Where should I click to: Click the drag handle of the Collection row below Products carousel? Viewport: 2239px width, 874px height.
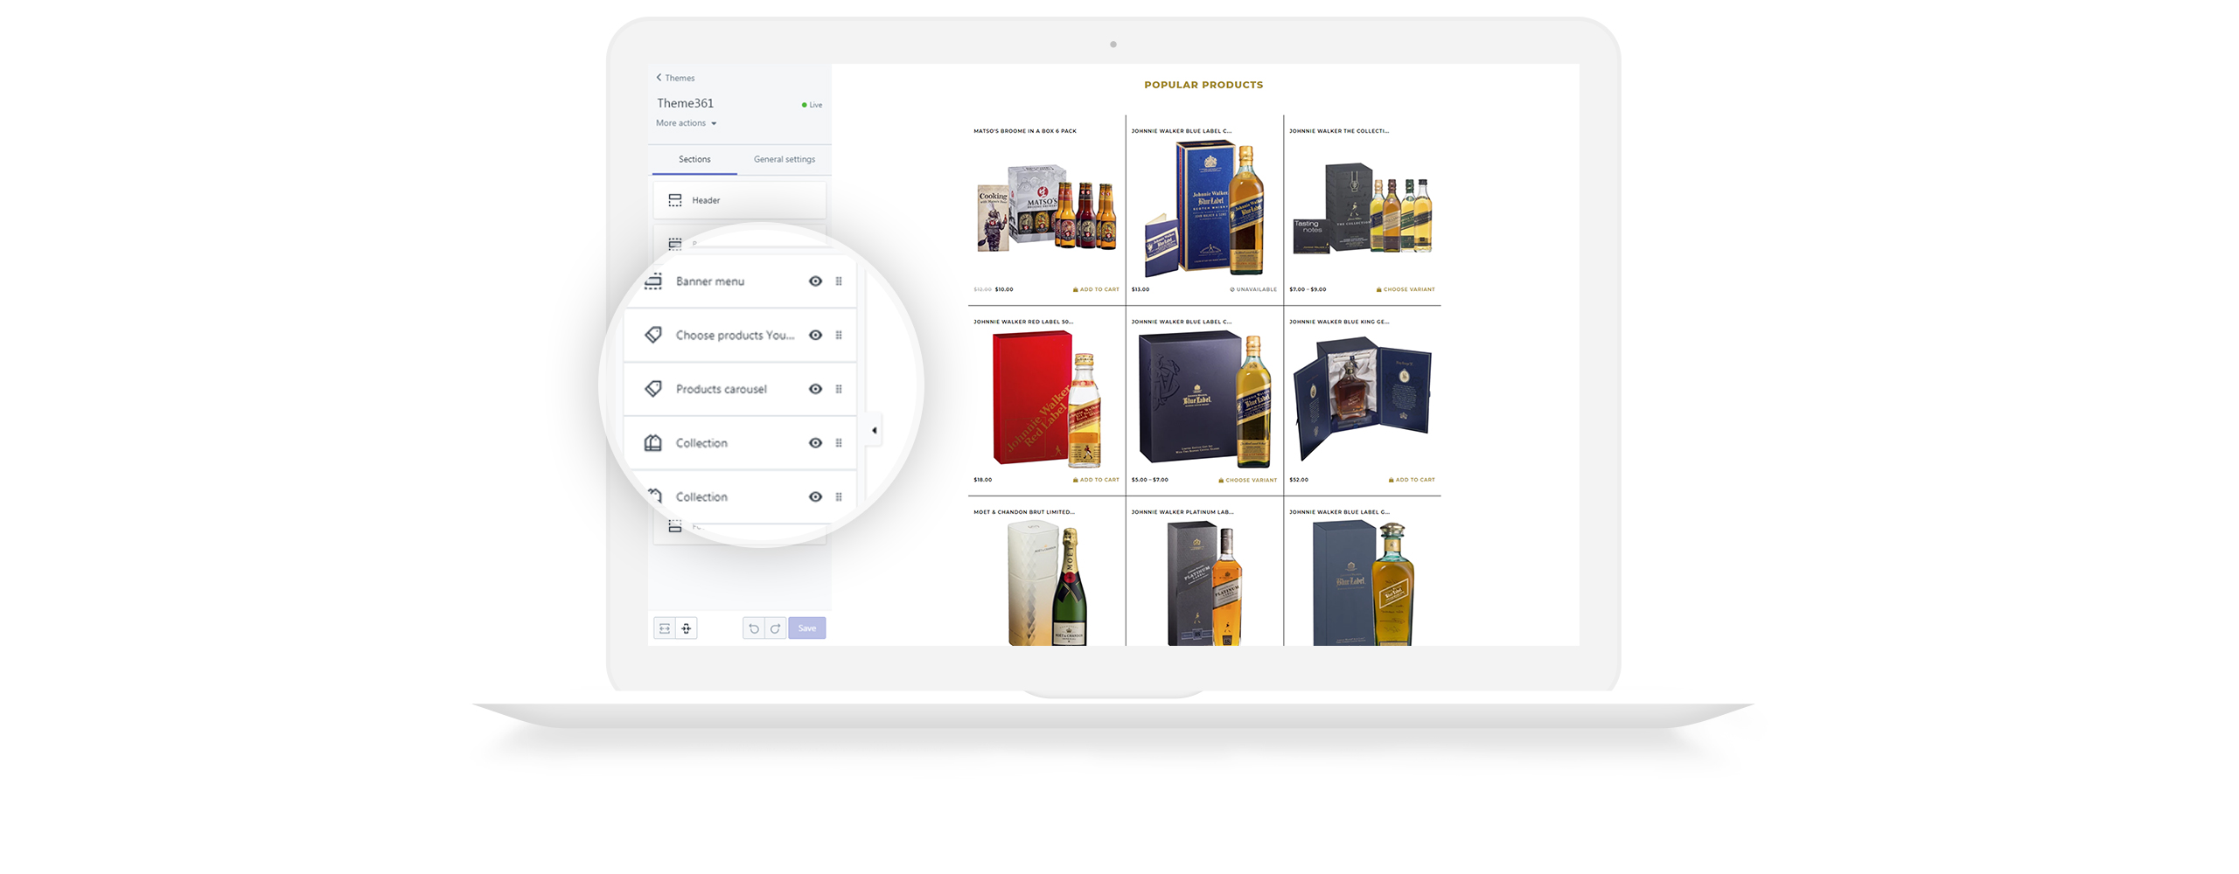(x=839, y=443)
